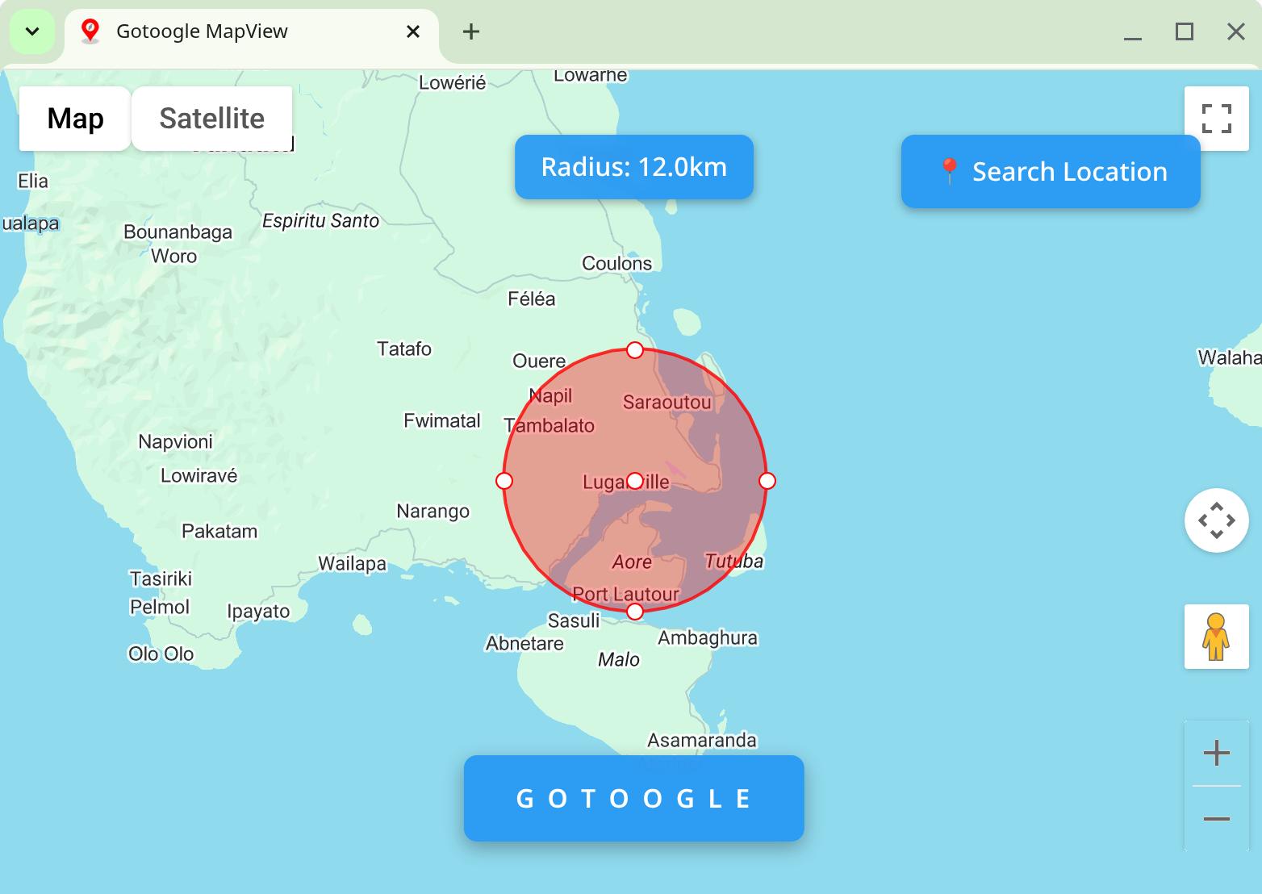The image size is (1262, 894).
Task: Open Search Location
Action: (1051, 171)
